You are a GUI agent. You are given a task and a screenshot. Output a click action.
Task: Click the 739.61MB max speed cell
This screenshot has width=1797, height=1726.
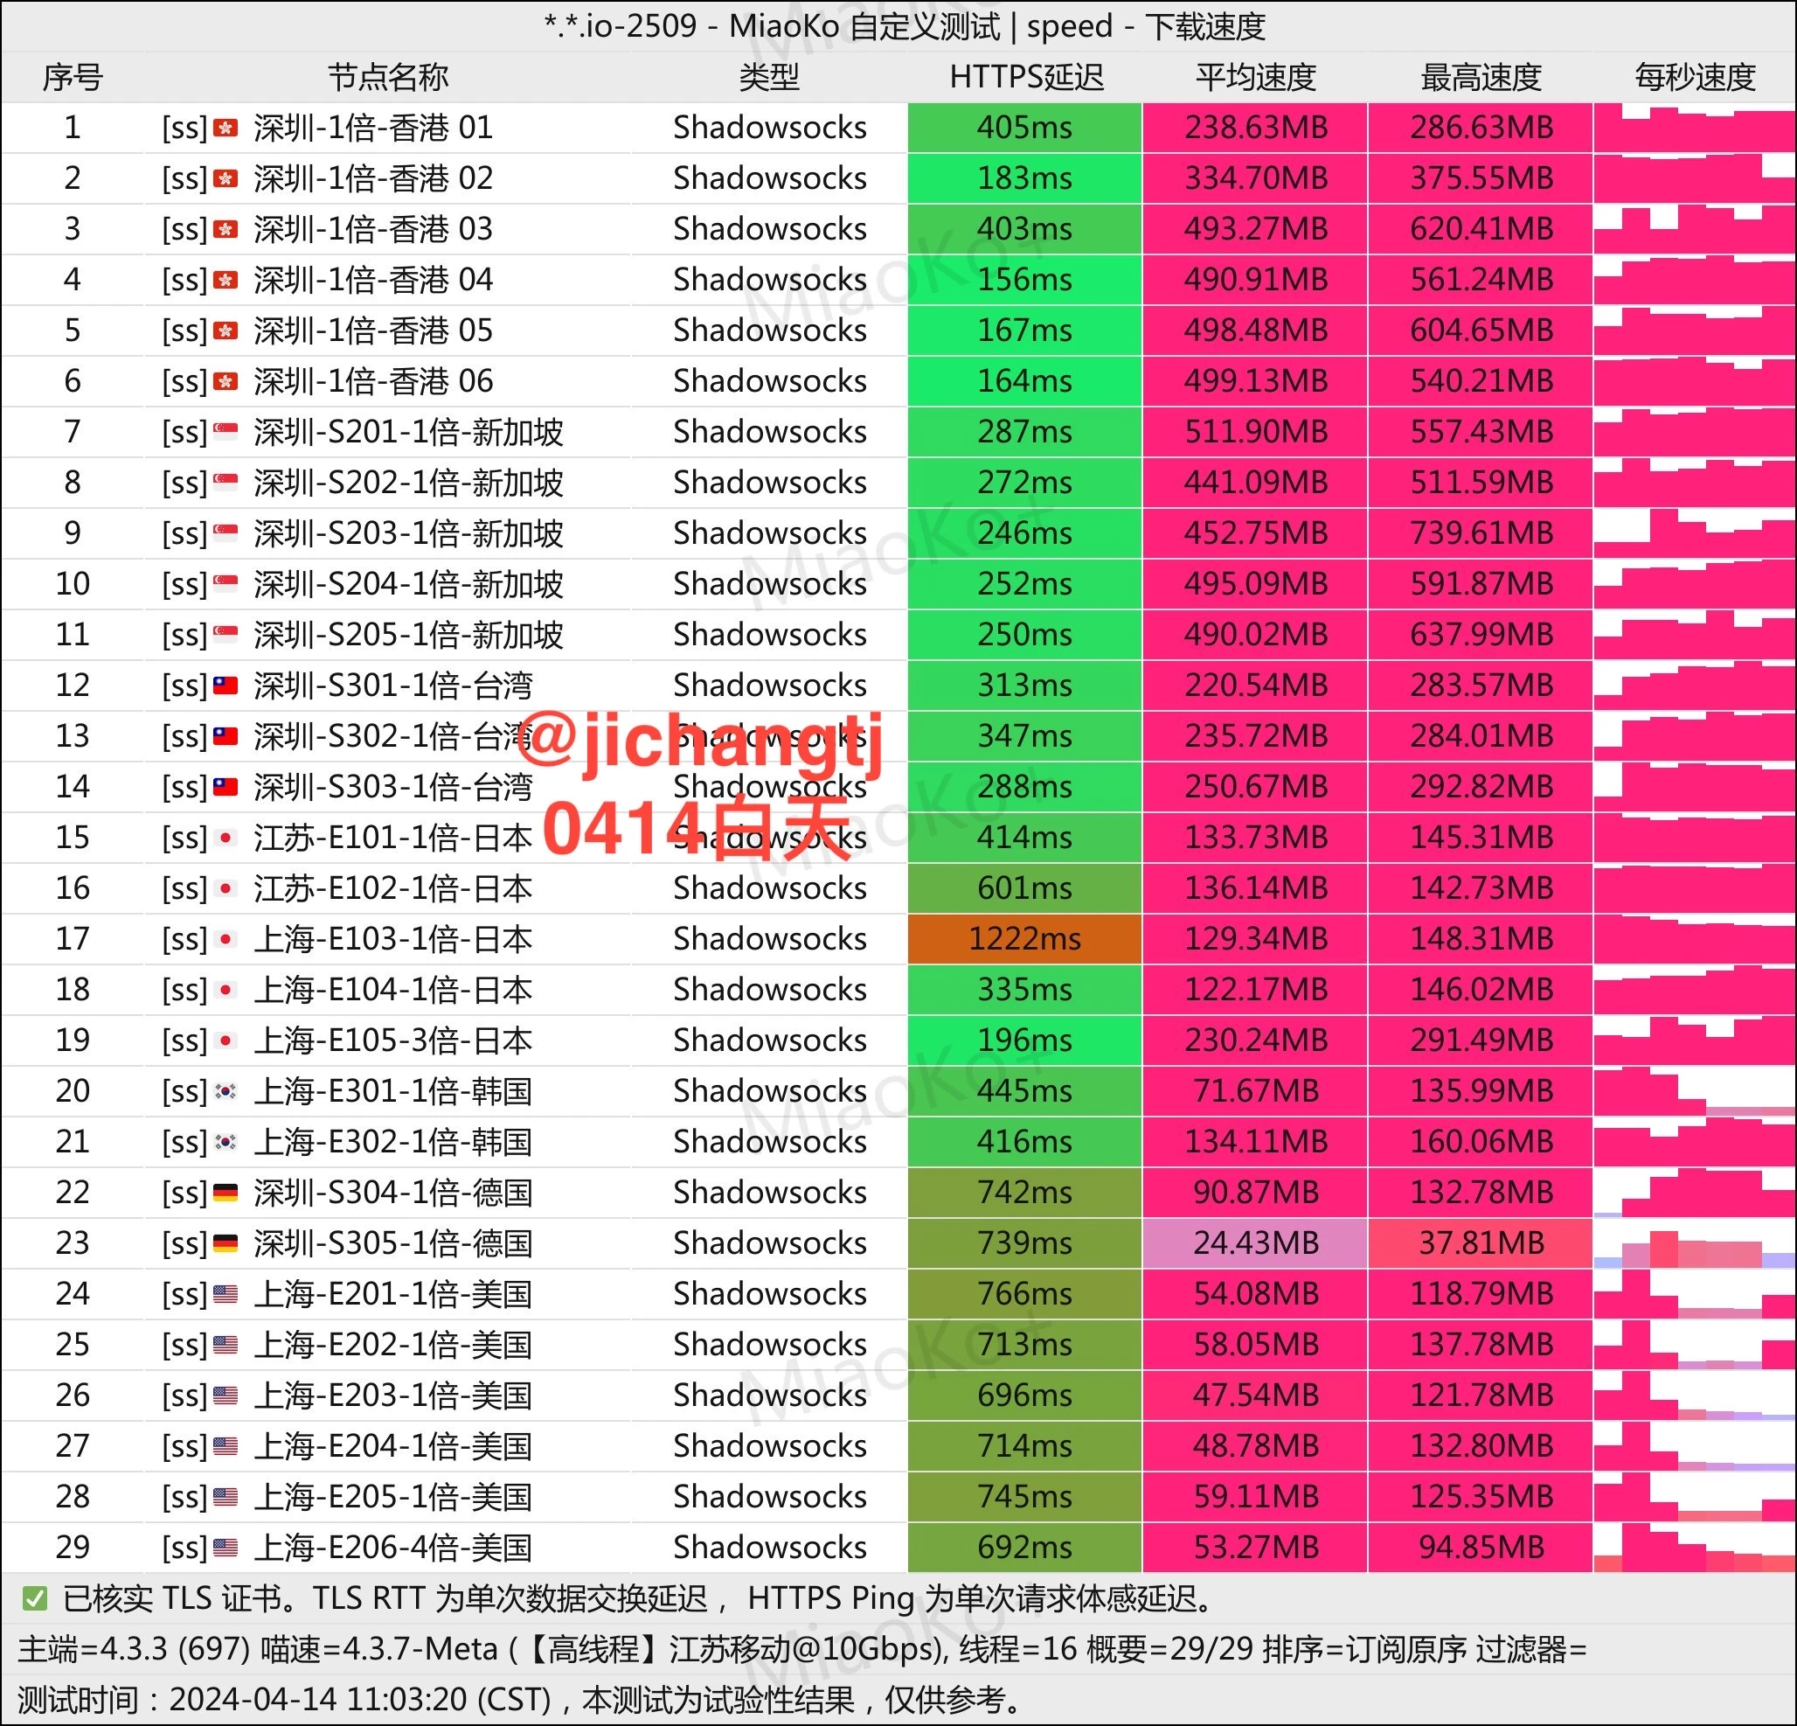(x=1481, y=533)
